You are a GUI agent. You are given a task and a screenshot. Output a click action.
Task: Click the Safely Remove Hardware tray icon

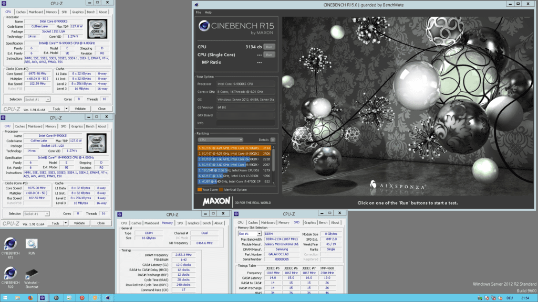tap(480, 298)
